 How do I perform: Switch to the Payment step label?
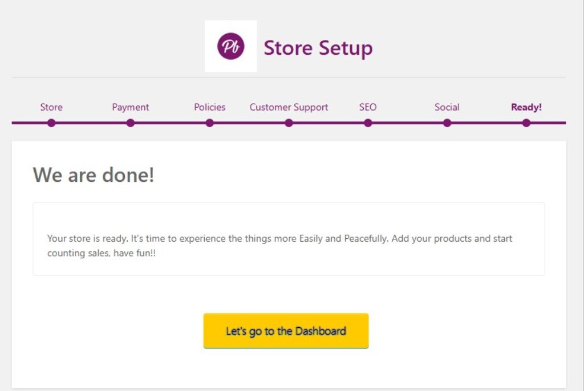(x=131, y=107)
